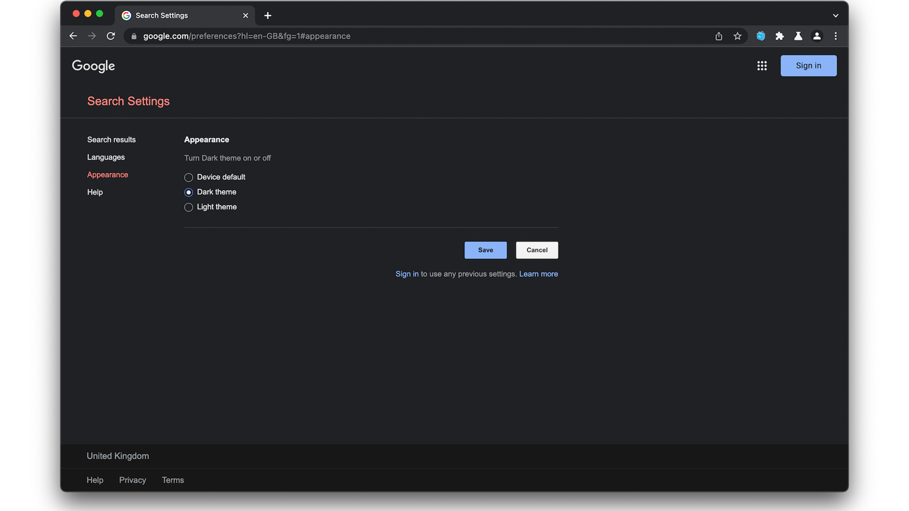Viewport: 909px width, 511px height.
Task: Minimize the window with the yellow button
Action: [x=88, y=14]
